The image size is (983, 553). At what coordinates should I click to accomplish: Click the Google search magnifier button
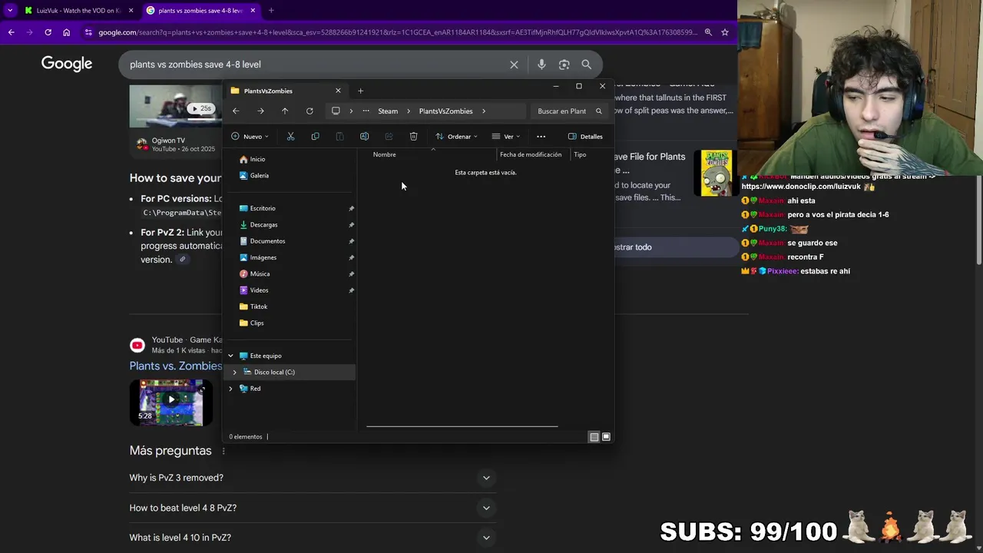coord(586,65)
